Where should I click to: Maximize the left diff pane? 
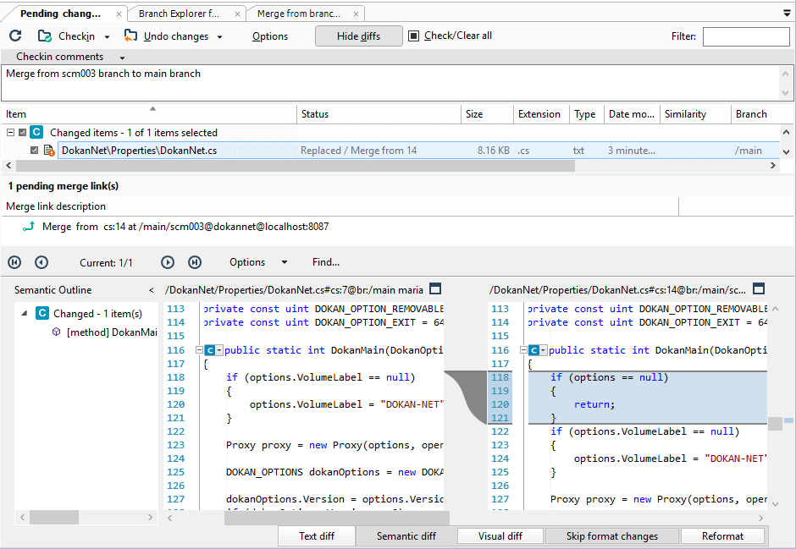pos(435,289)
